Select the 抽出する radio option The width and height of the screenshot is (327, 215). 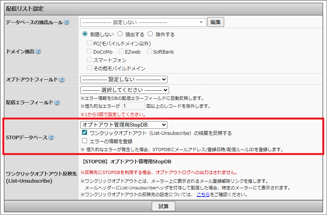[x=121, y=34]
